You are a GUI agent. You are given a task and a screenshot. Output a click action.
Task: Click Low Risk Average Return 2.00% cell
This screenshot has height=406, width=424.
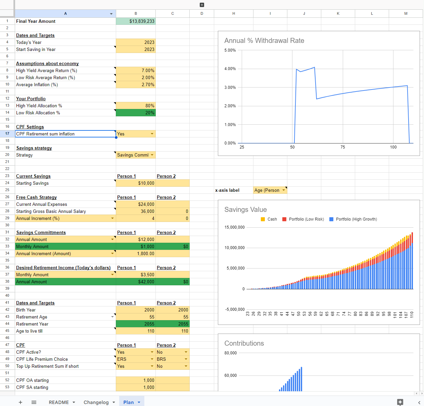(136, 77)
